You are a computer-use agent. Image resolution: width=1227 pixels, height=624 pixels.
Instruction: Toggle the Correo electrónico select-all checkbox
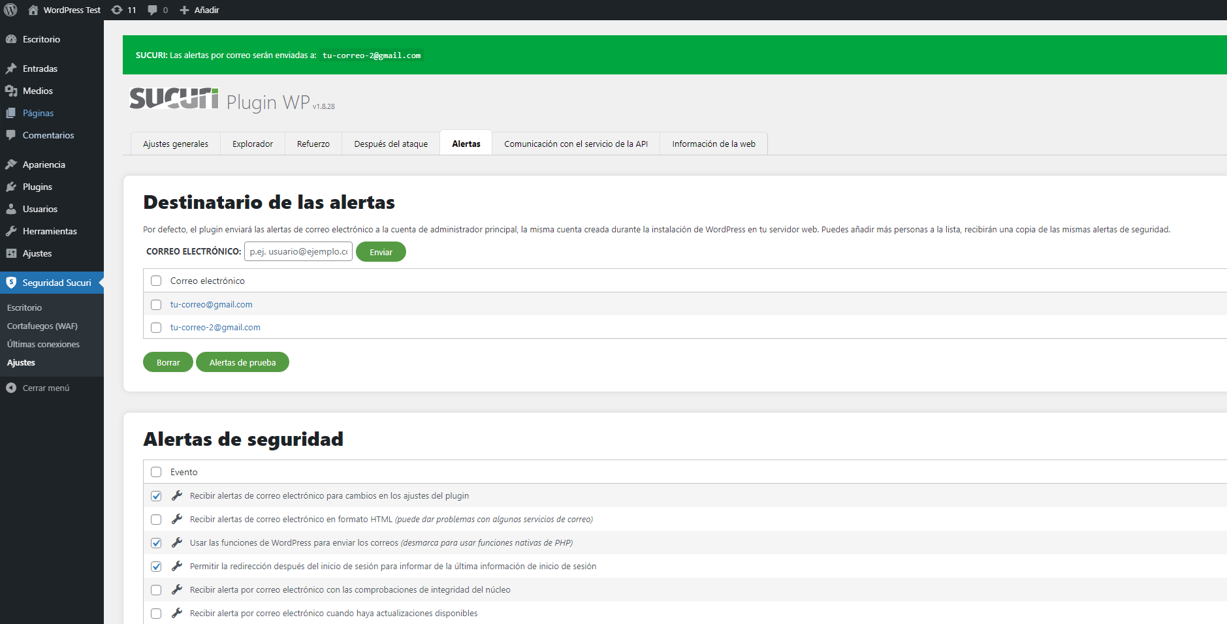pos(156,281)
